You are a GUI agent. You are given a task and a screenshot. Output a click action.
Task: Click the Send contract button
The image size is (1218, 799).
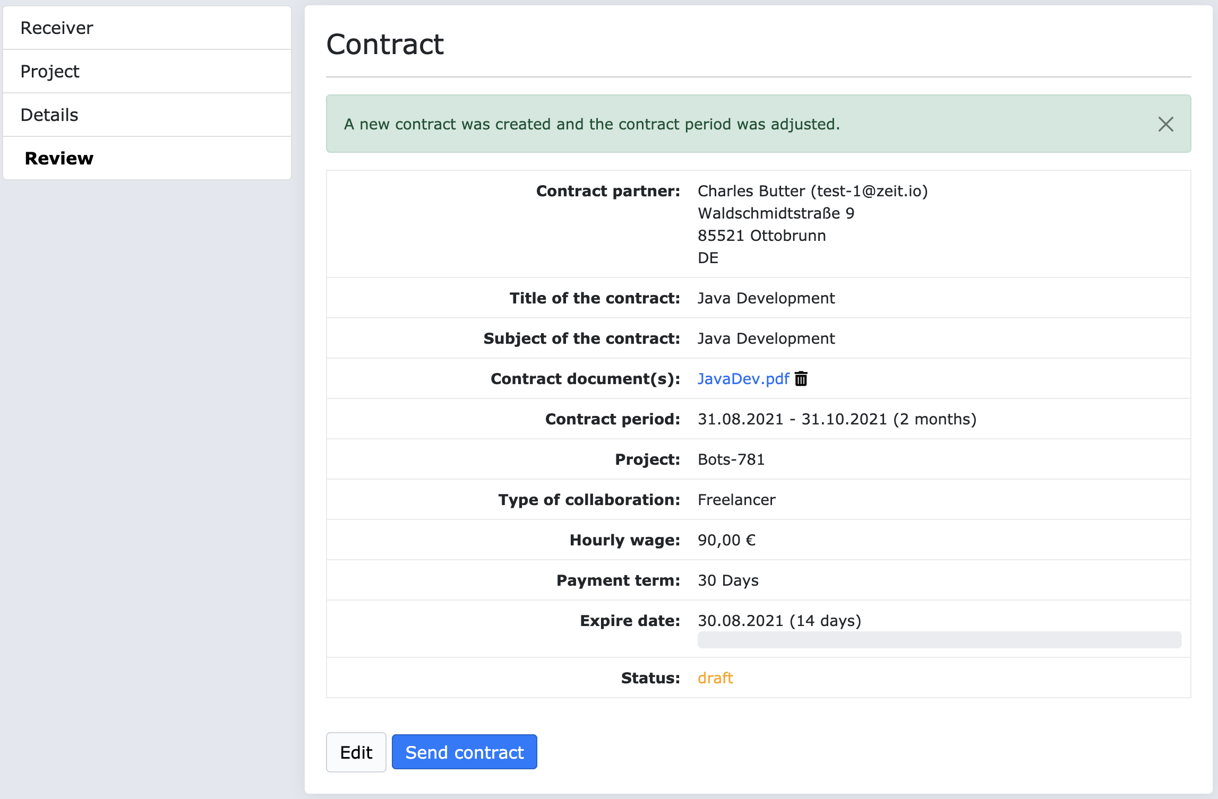click(464, 752)
